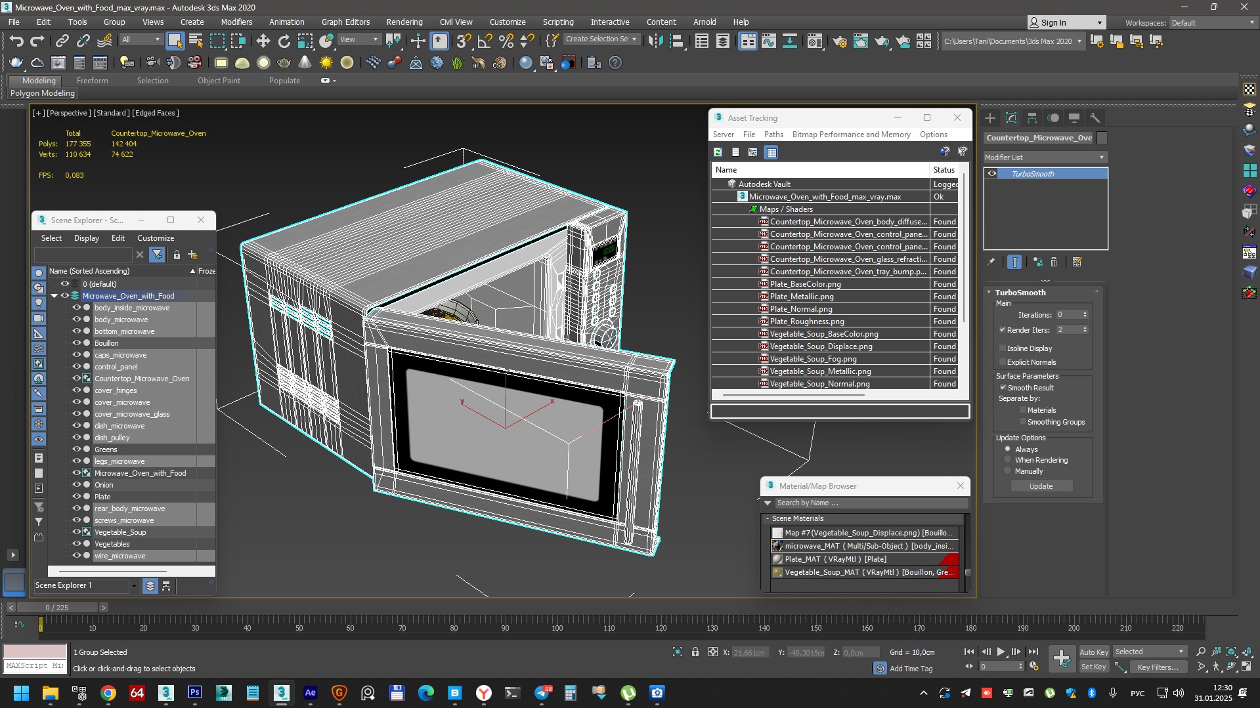Click Table View icon in Asset Tracking
This screenshot has height=708, width=1260.
[771, 152]
